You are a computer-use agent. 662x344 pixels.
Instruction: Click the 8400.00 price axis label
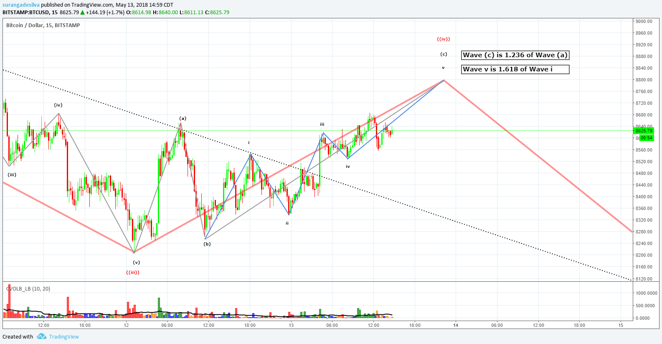tap(644, 197)
